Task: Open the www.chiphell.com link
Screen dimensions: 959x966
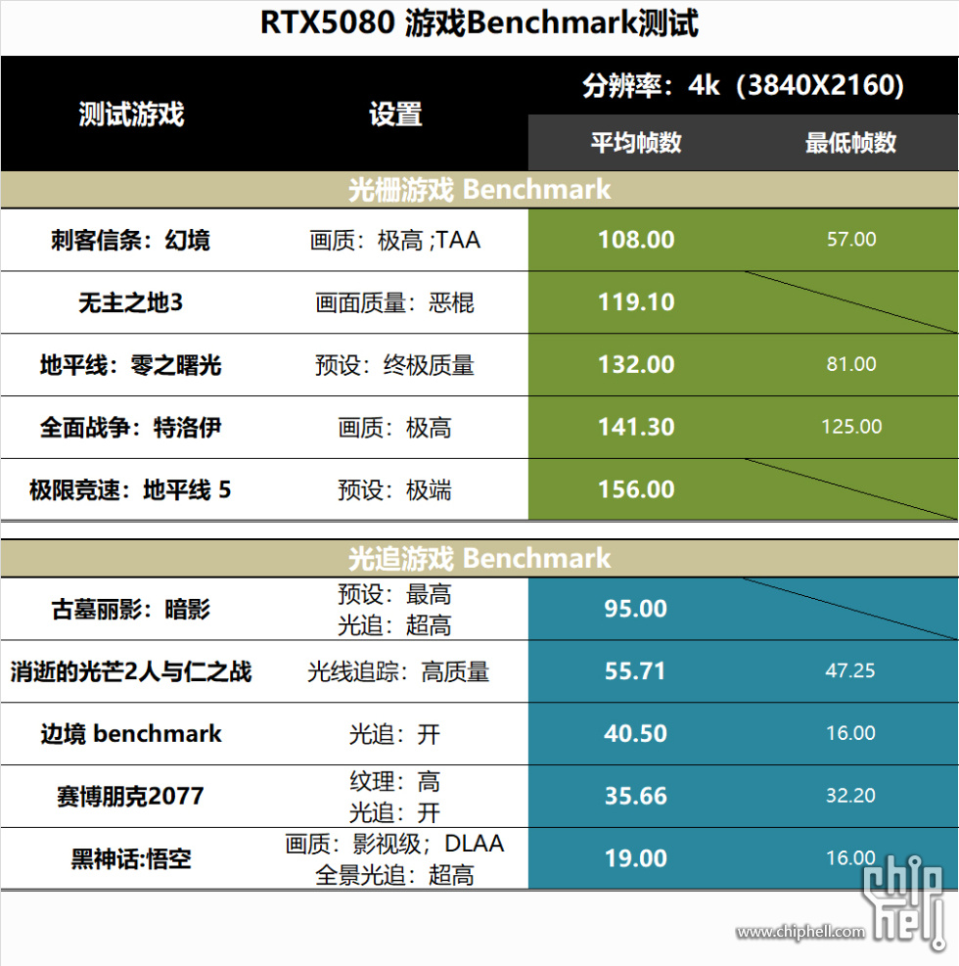Action: (x=800, y=932)
